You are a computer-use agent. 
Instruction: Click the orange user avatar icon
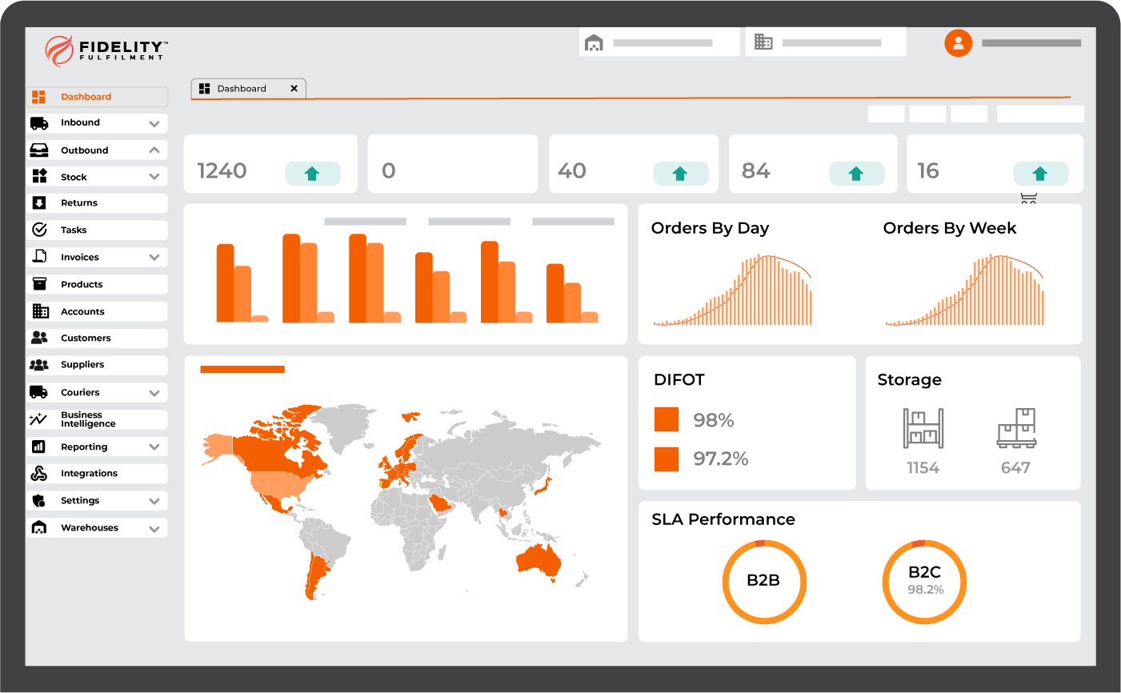(958, 42)
